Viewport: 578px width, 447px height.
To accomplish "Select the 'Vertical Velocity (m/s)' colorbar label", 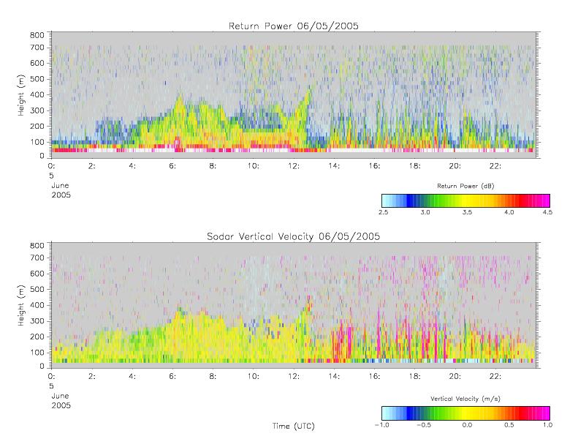I will pyautogui.click(x=465, y=399).
